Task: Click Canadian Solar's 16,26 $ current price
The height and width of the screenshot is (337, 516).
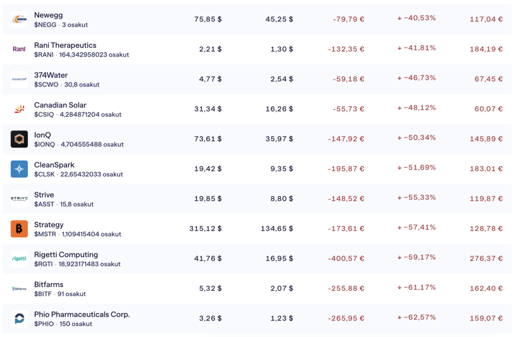Action: [279, 109]
